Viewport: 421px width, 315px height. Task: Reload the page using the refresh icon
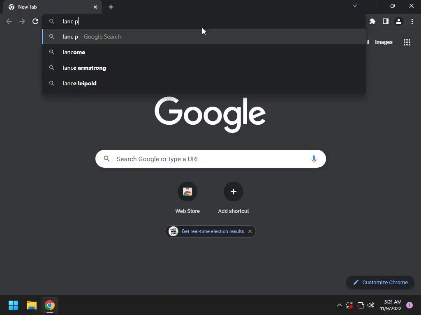pyautogui.click(x=35, y=21)
